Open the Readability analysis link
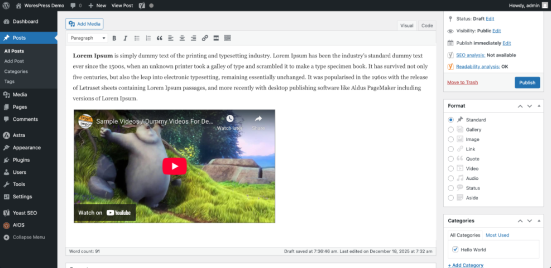 click(478, 66)
